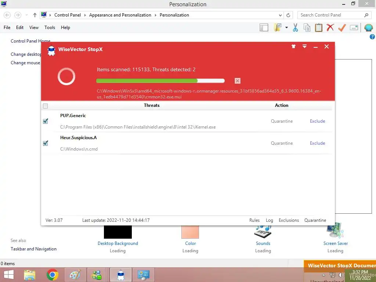Open the Tools menu in Personalization window
376x282 pixels.
[x=50, y=27]
